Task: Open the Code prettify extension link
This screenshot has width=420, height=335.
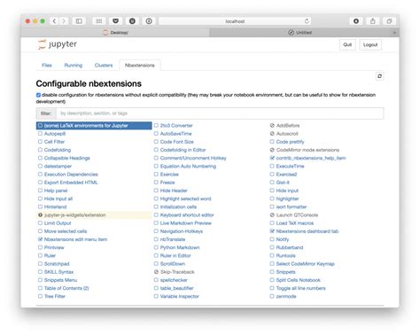Action: (x=290, y=142)
